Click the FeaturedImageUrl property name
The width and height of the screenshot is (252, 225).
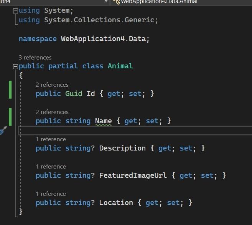(x=133, y=175)
